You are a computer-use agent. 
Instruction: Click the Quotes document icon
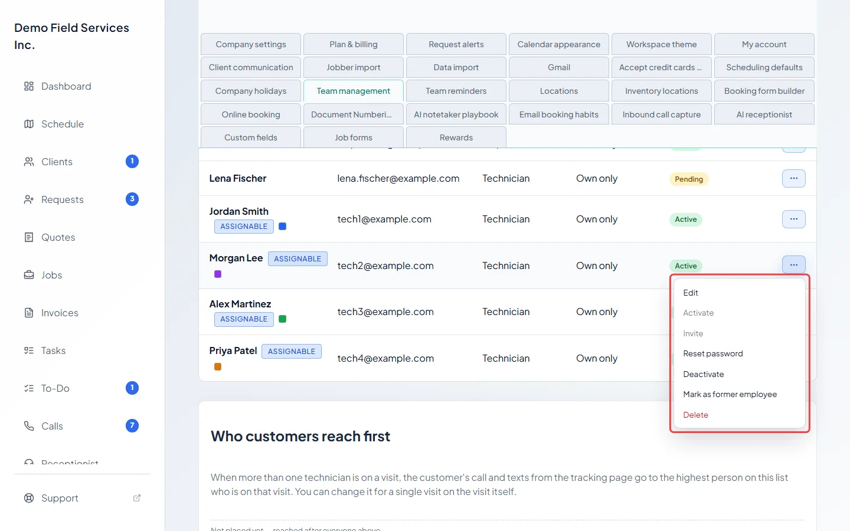[29, 237]
